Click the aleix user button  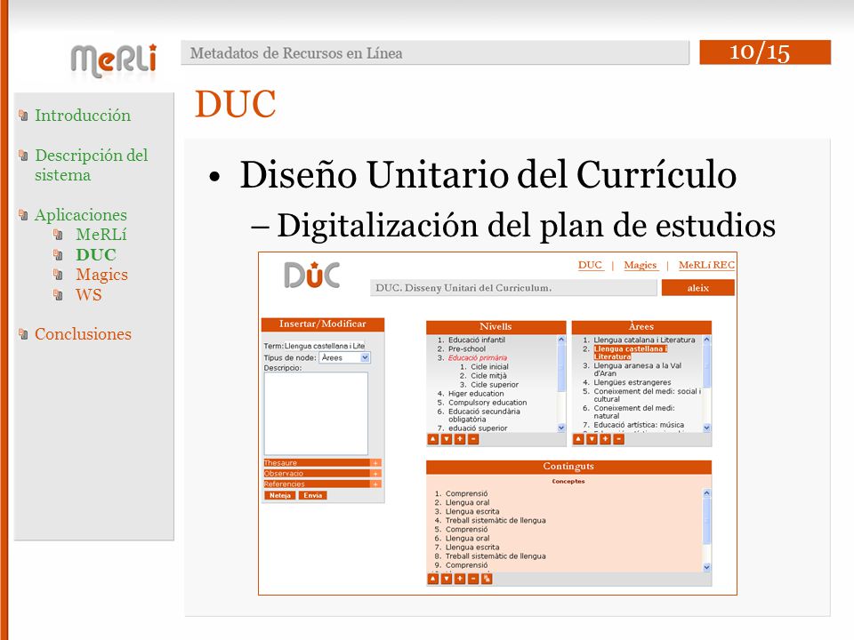click(x=698, y=288)
